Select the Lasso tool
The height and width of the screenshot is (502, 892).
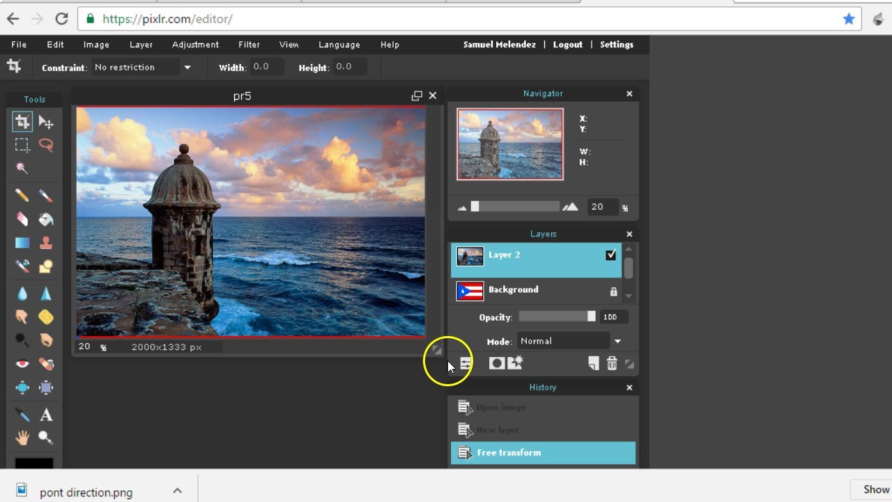(x=46, y=145)
